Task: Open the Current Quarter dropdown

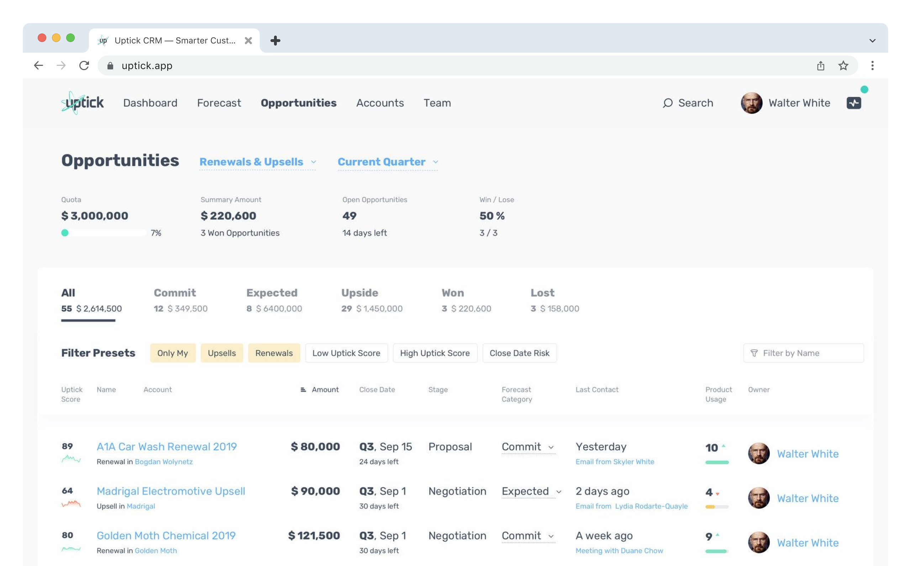Action: pos(387,162)
